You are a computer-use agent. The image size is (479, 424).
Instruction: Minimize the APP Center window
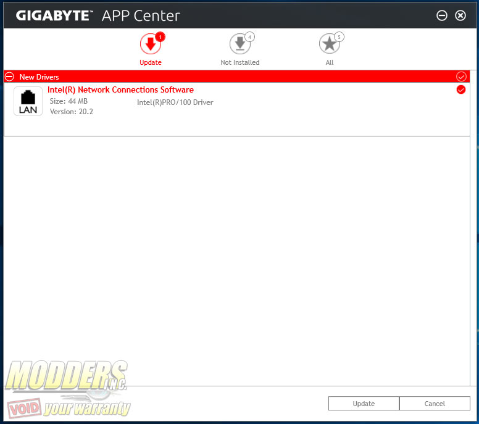pos(441,15)
